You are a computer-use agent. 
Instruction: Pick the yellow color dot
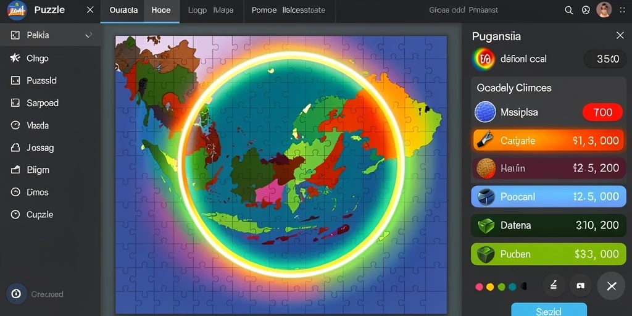pos(490,286)
